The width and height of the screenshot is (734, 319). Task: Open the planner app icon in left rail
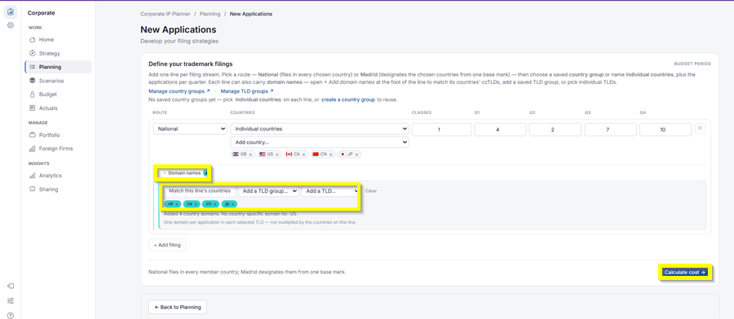tap(11, 11)
